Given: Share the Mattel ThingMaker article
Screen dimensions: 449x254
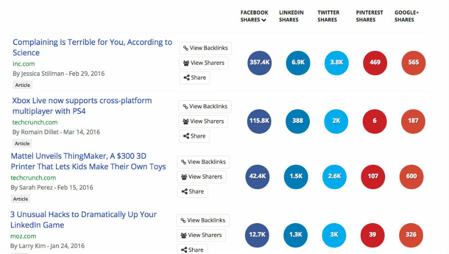Looking at the screenshot, I should click(x=193, y=192).
